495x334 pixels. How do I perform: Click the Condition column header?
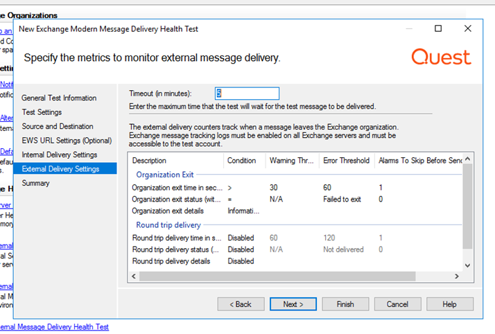[x=244, y=161]
